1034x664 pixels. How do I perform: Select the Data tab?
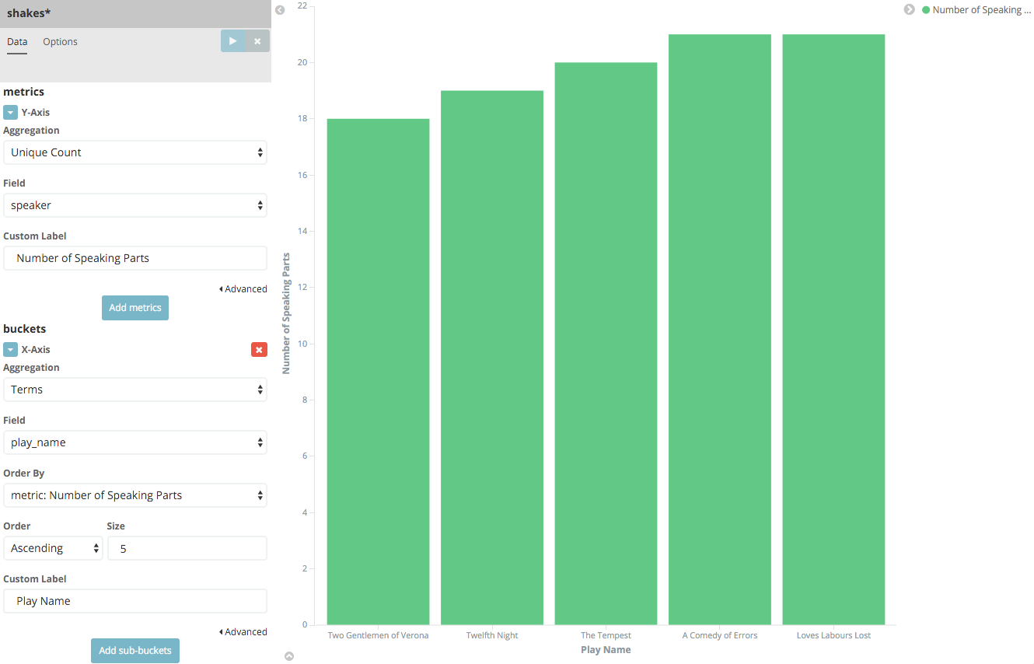tap(17, 42)
